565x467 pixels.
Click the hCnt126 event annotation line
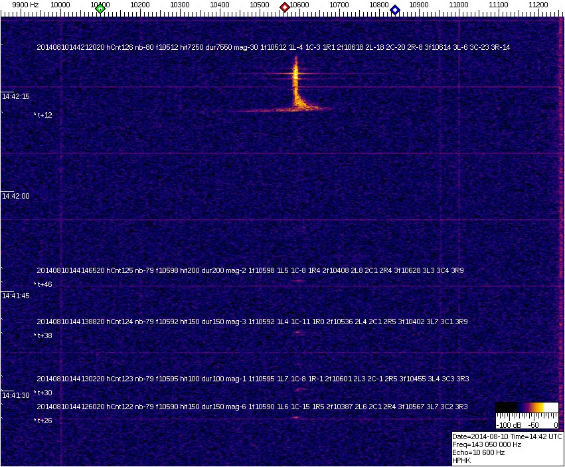pos(273,47)
